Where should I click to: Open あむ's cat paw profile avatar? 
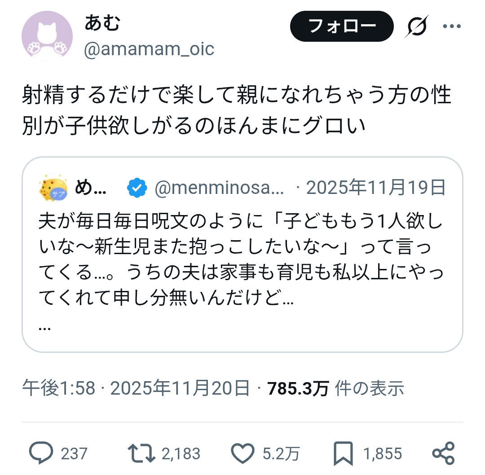pyautogui.click(x=47, y=36)
